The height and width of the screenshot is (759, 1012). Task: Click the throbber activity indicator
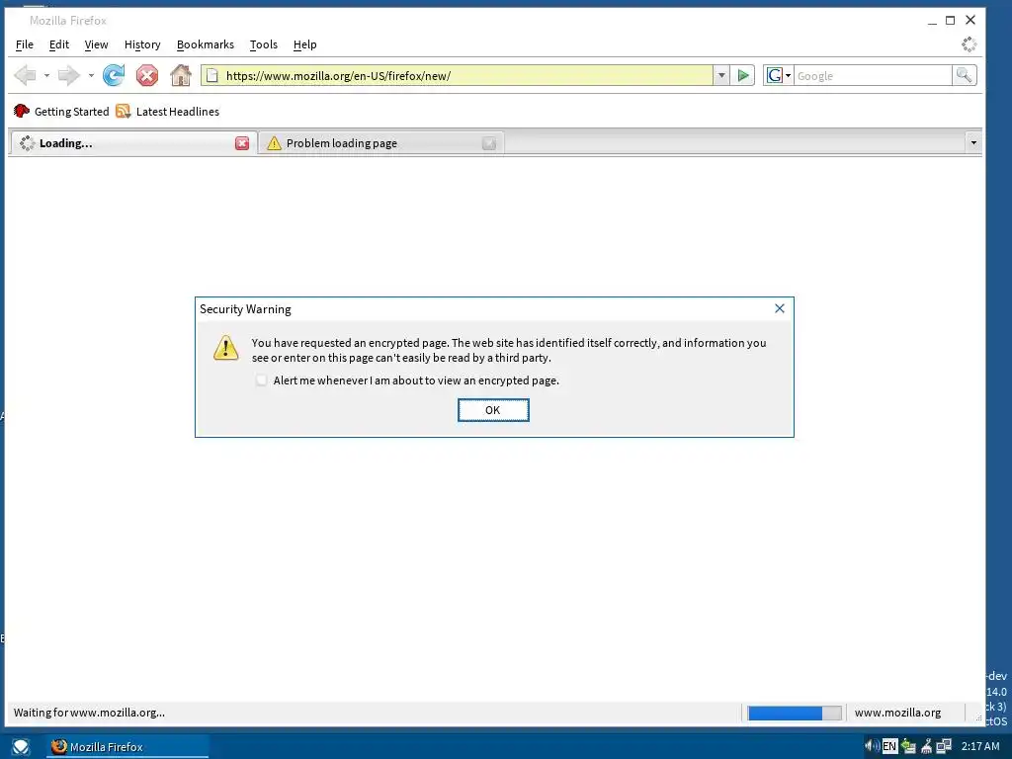969,44
